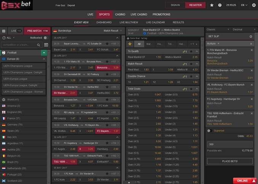
Task: Toggle the Multiselect switch
Action: 46,38
